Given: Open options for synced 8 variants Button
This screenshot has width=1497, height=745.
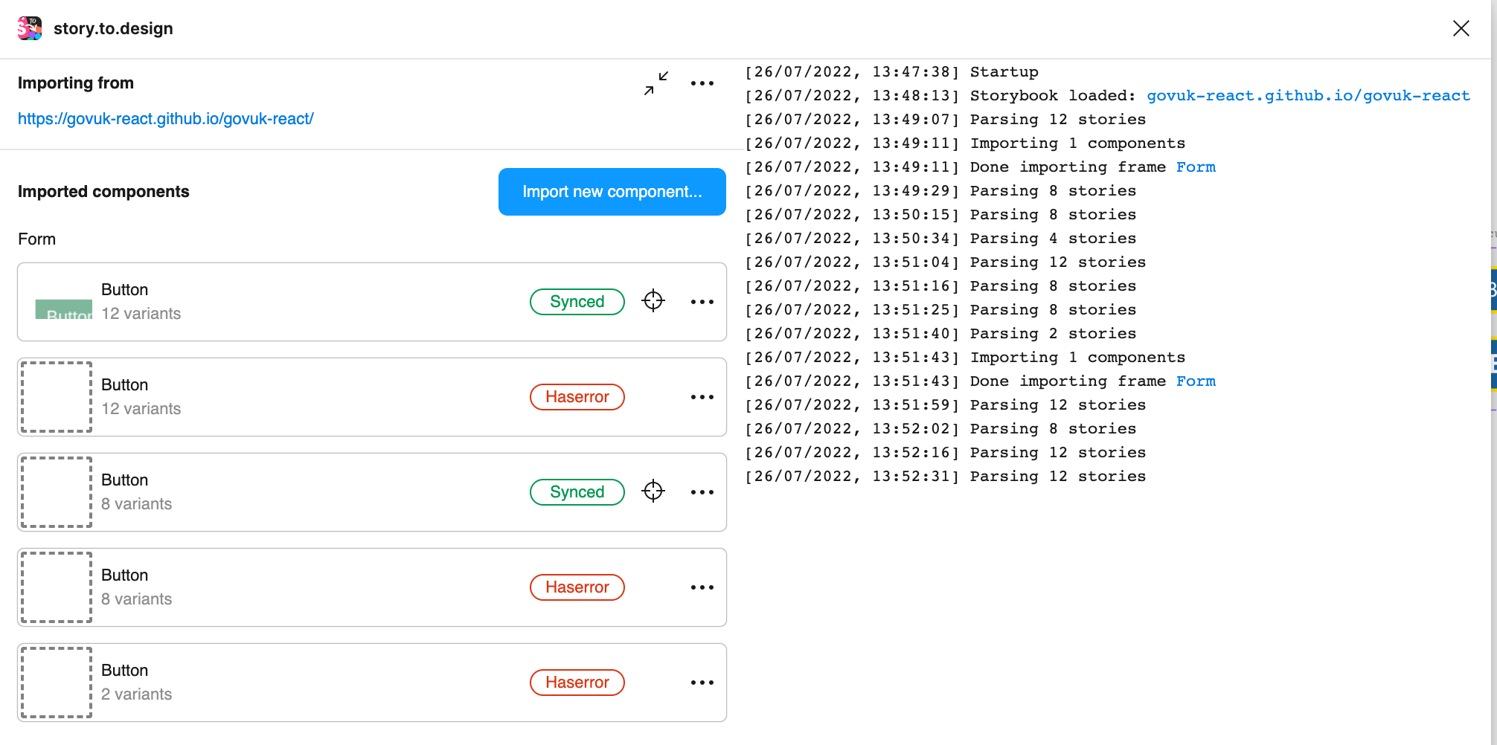Looking at the screenshot, I should coord(702,492).
